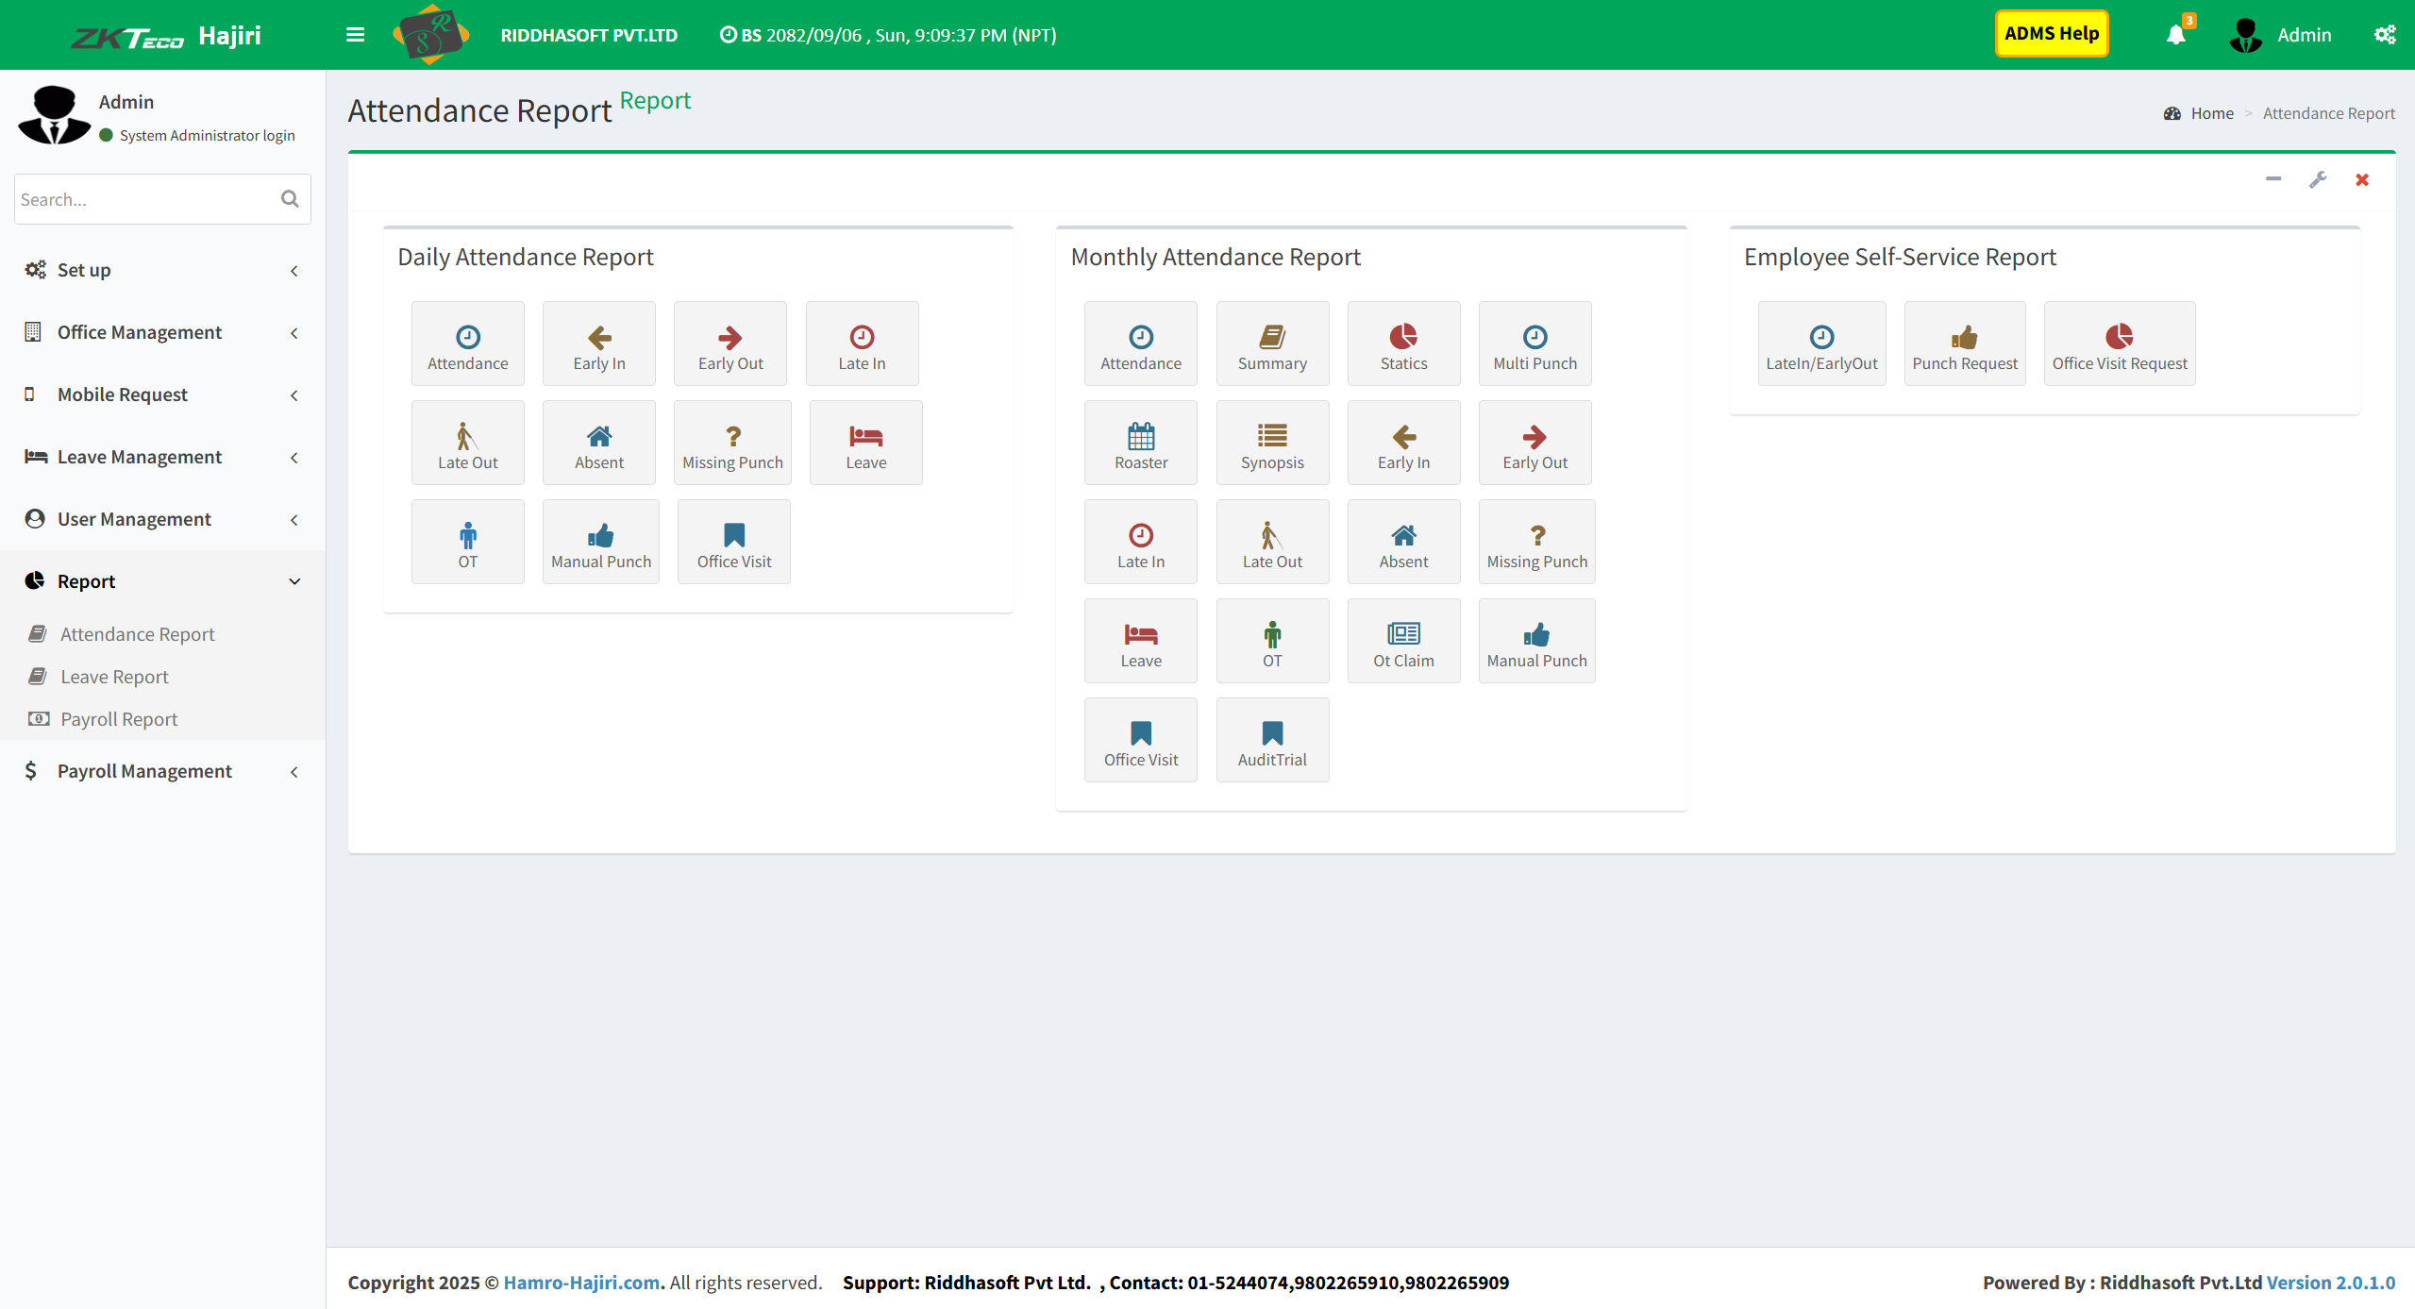The height and width of the screenshot is (1309, 2415).
Task: Open the Punch Request self-service report
Action: (1964, 345)
